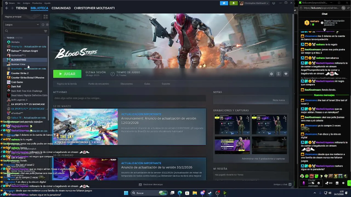Open OBS Studio from taskbar

coord(217,193)
